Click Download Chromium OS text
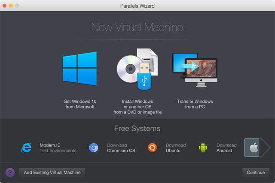 [x=121, y=148]
